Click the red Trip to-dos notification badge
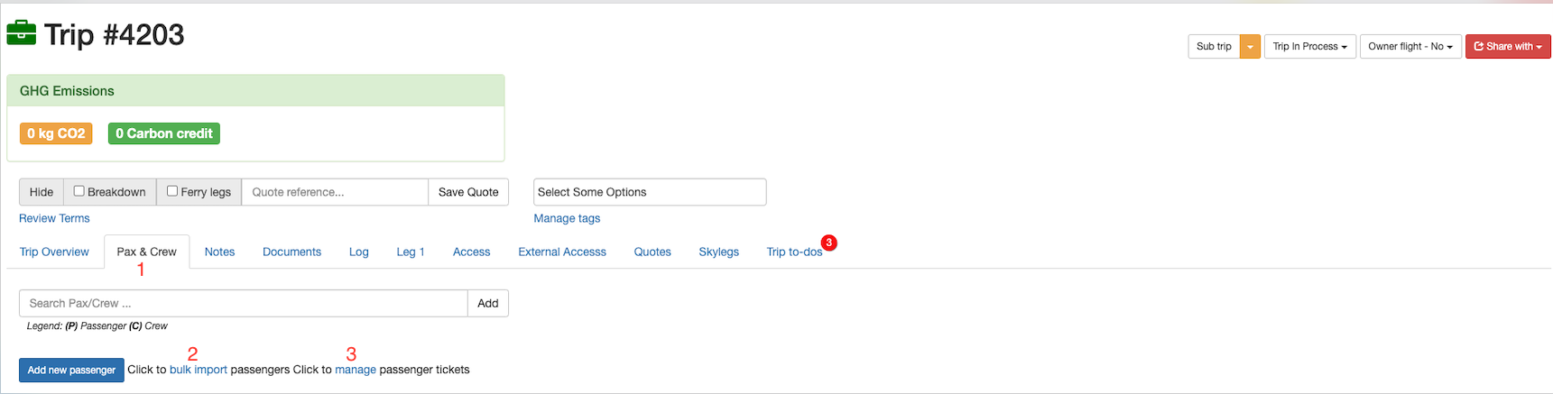 point(828,243)
